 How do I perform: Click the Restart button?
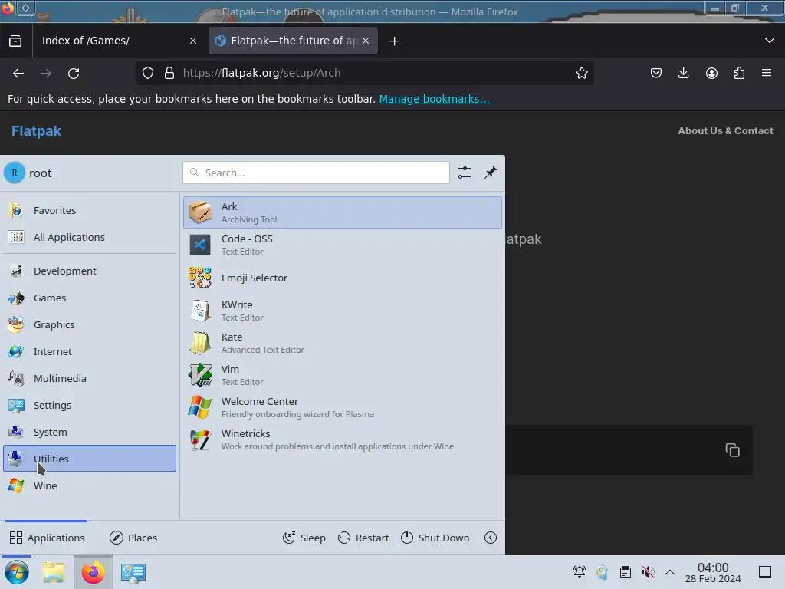click(x=363, y=538)
